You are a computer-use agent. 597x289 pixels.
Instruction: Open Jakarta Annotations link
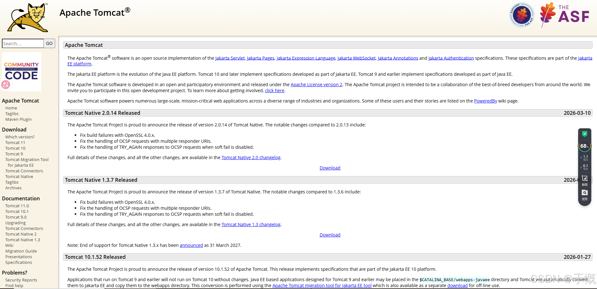click(398, 58)
